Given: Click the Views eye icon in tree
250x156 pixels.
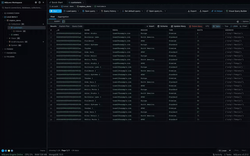Looking at the screenshot, I should point(10,38).
